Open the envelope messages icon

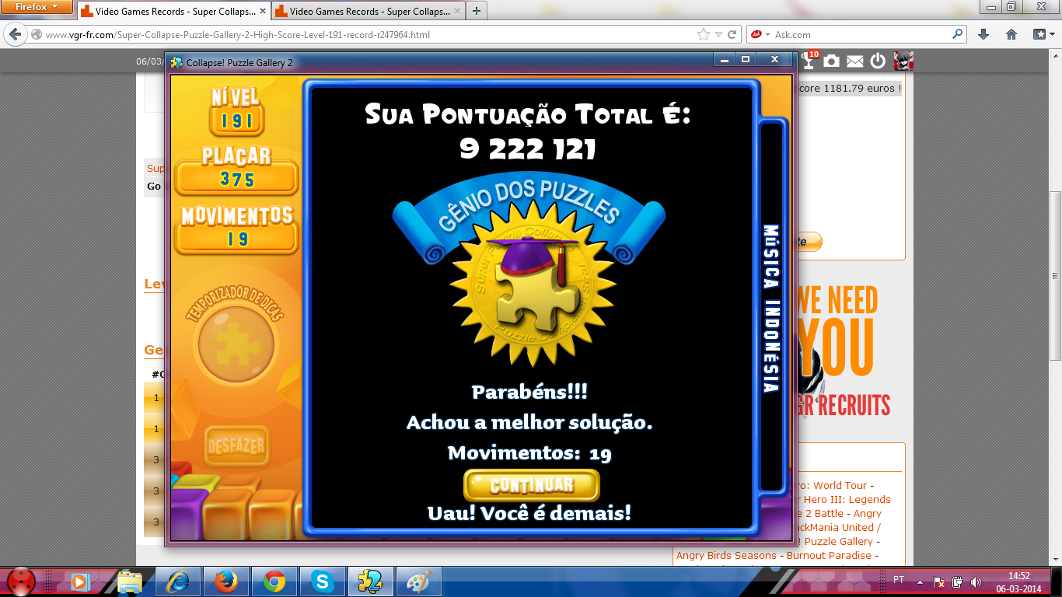coord(854,61)
